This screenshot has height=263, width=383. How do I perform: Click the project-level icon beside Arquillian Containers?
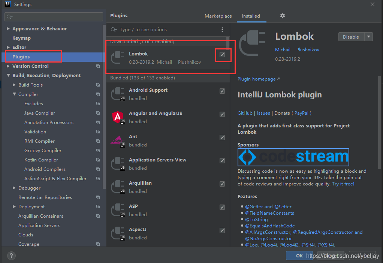tap(98, 216)
